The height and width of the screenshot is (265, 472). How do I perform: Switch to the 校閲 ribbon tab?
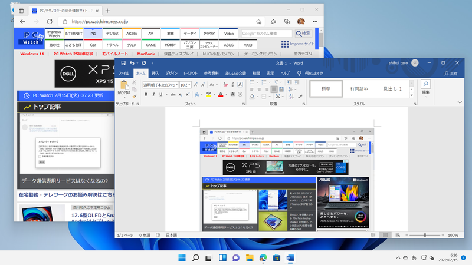pyautogui.click(x=256, y=73)
